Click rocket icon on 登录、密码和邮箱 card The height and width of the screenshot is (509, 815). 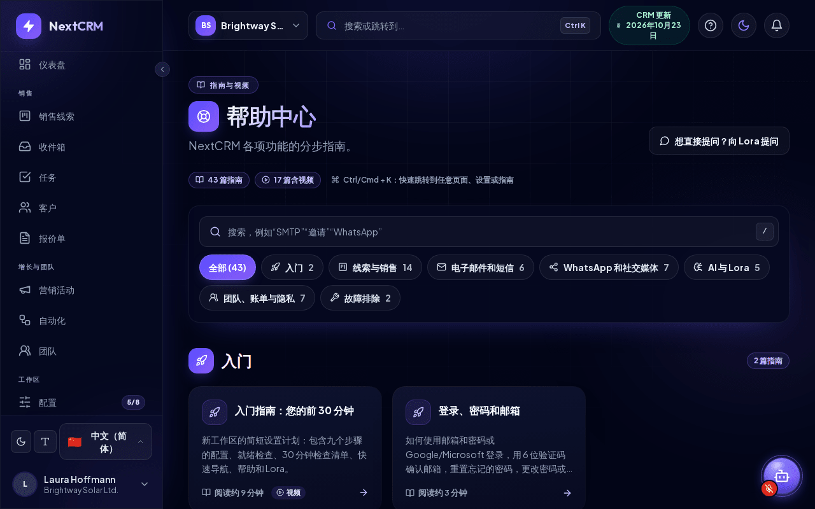418,412
